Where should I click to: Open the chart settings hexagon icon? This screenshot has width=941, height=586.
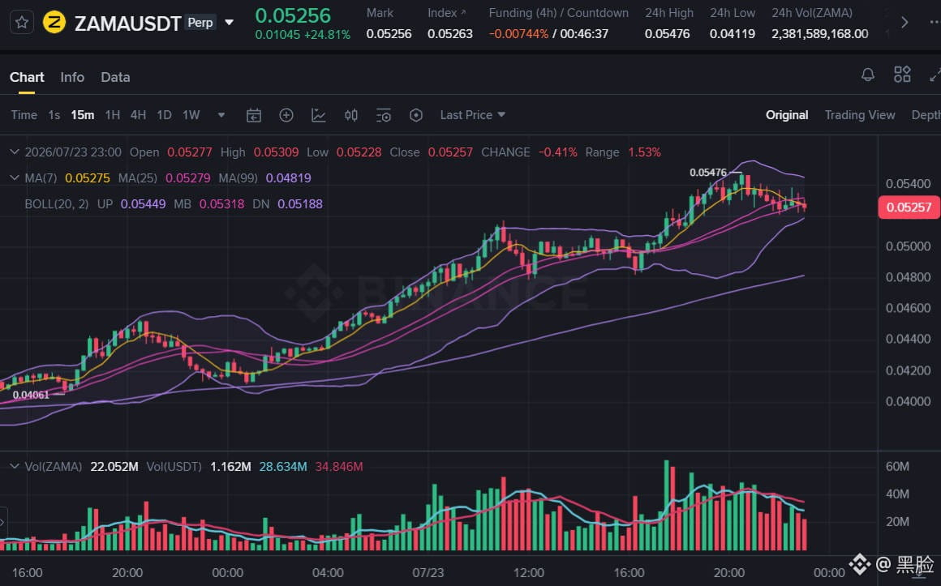click(x=416, y=115)
